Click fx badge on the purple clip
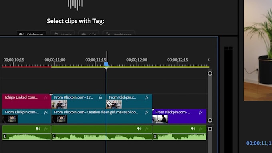Viewport: 272px width, 153px height. (201, 113)
